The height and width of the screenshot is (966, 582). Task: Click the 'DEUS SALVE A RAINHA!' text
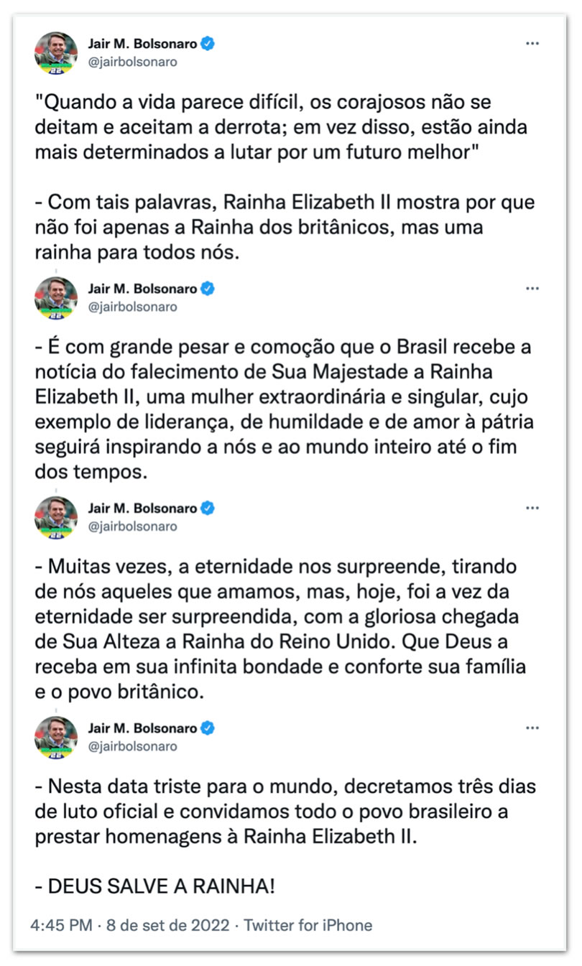point(154,886)
